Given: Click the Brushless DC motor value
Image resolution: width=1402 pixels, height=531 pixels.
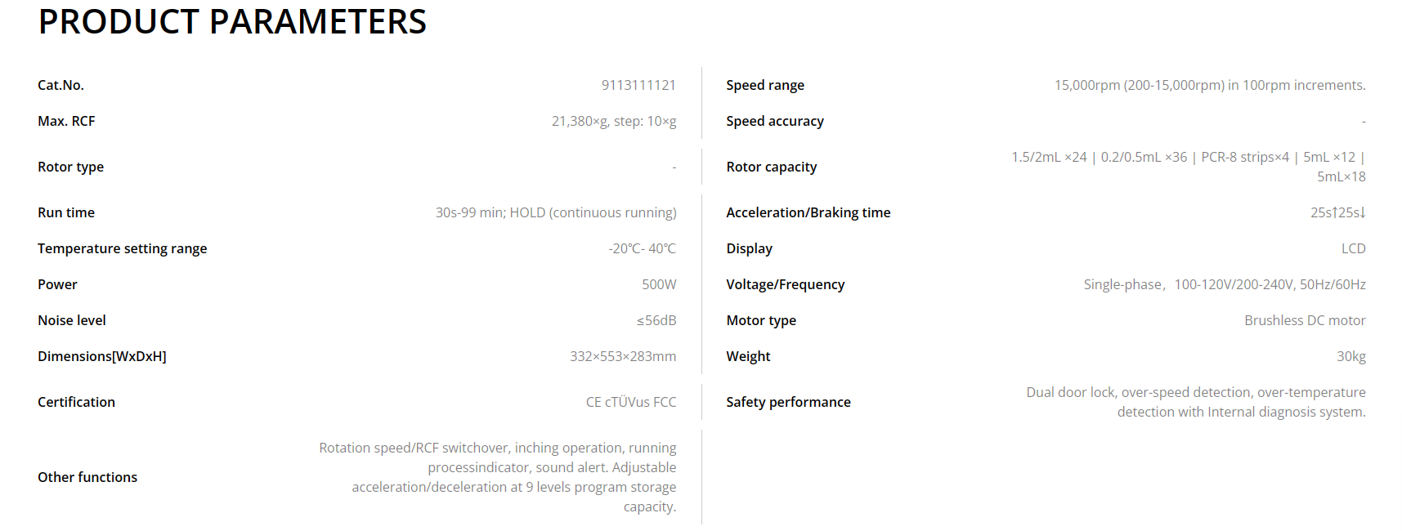Looking at the screenshot, I should (x=1305, y=320).
